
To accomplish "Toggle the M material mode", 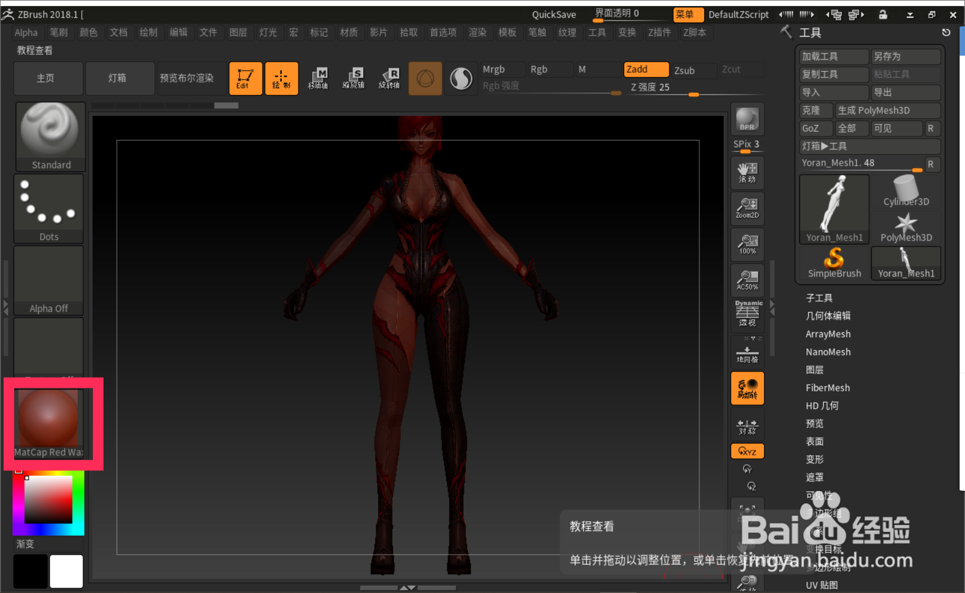I will tap(598, 69).
